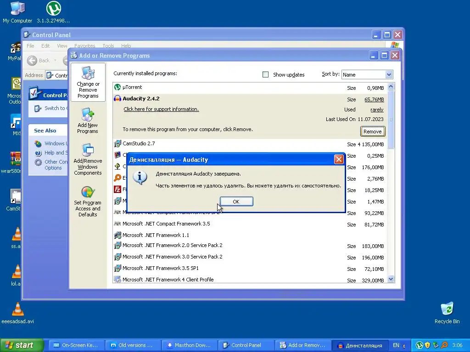This screenshot has height=352, width=470.
Task: Click µTorrent tray icon in system tray
Action: 420,345
